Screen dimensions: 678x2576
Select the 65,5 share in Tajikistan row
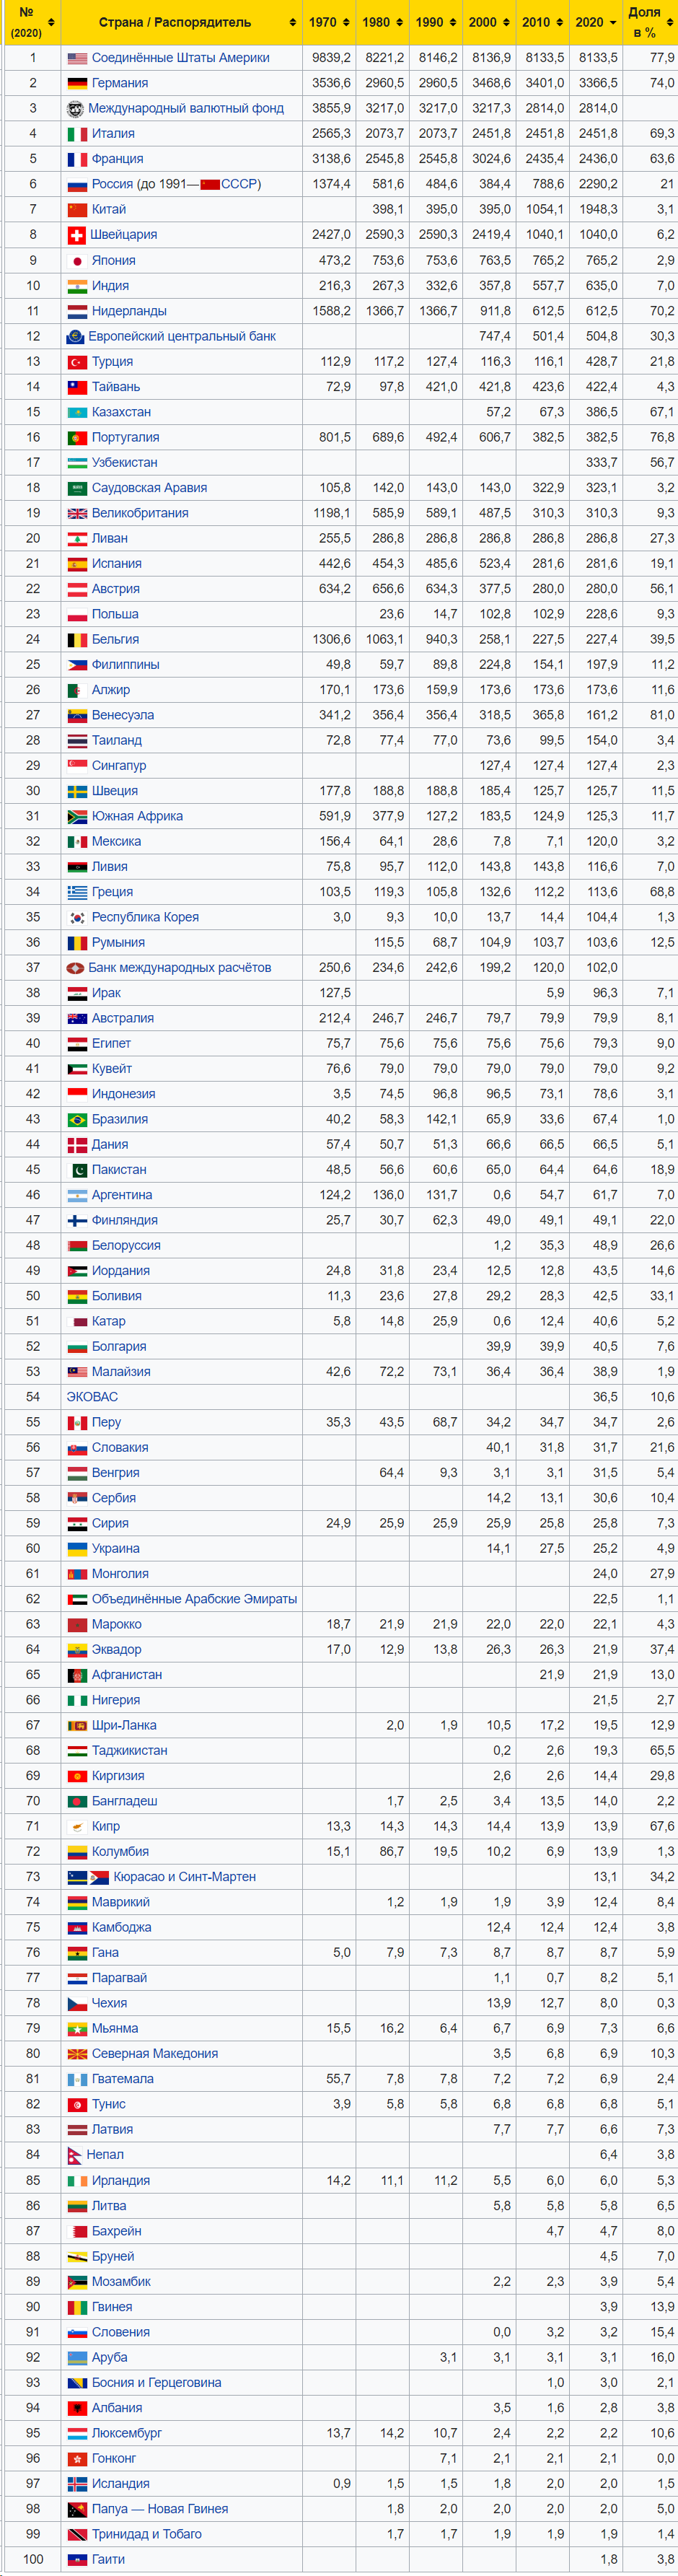(x=661, y=1751)
